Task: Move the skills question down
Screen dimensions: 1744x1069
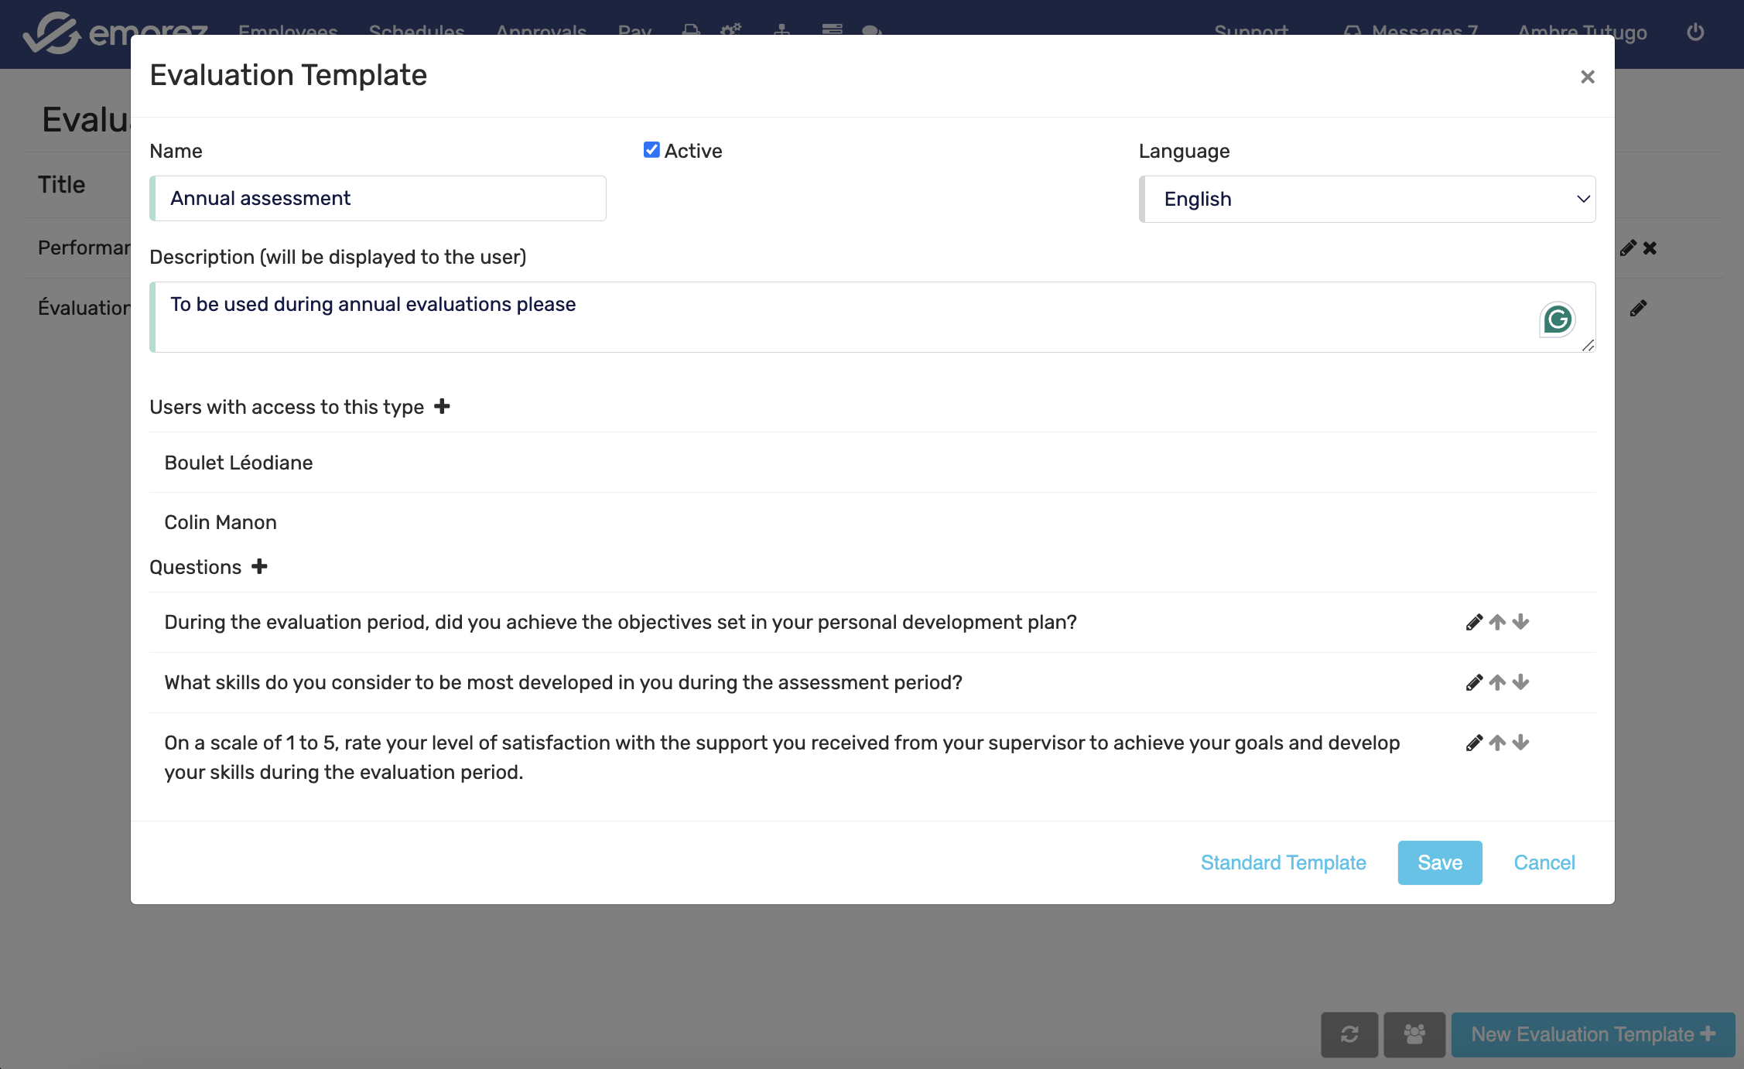Action: pos(1520,682)
